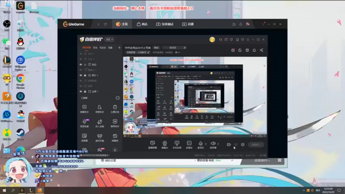Show the hidden 摄像头 1 source
Viewport: 345px width, 194px height.
point(81,70)
